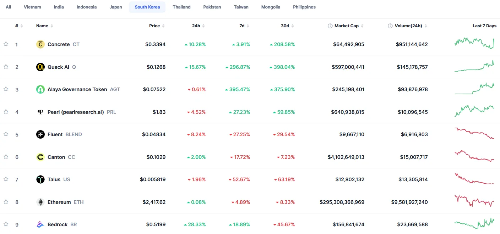
Task: Open the Quack AI coin link
Action: [x=56, y=67]
